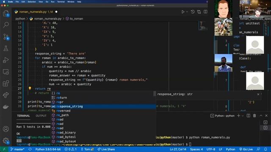The height and width of the screenshot is (152, 271).
Task: Click the Live Share status bar button
Action: coord(106,149)
